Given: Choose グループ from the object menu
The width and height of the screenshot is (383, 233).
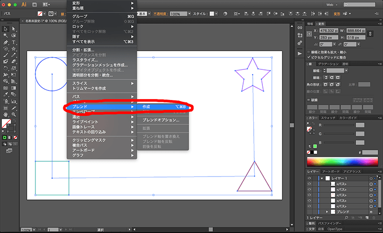Looking at the screenshot, I should (x=102, y=16).
